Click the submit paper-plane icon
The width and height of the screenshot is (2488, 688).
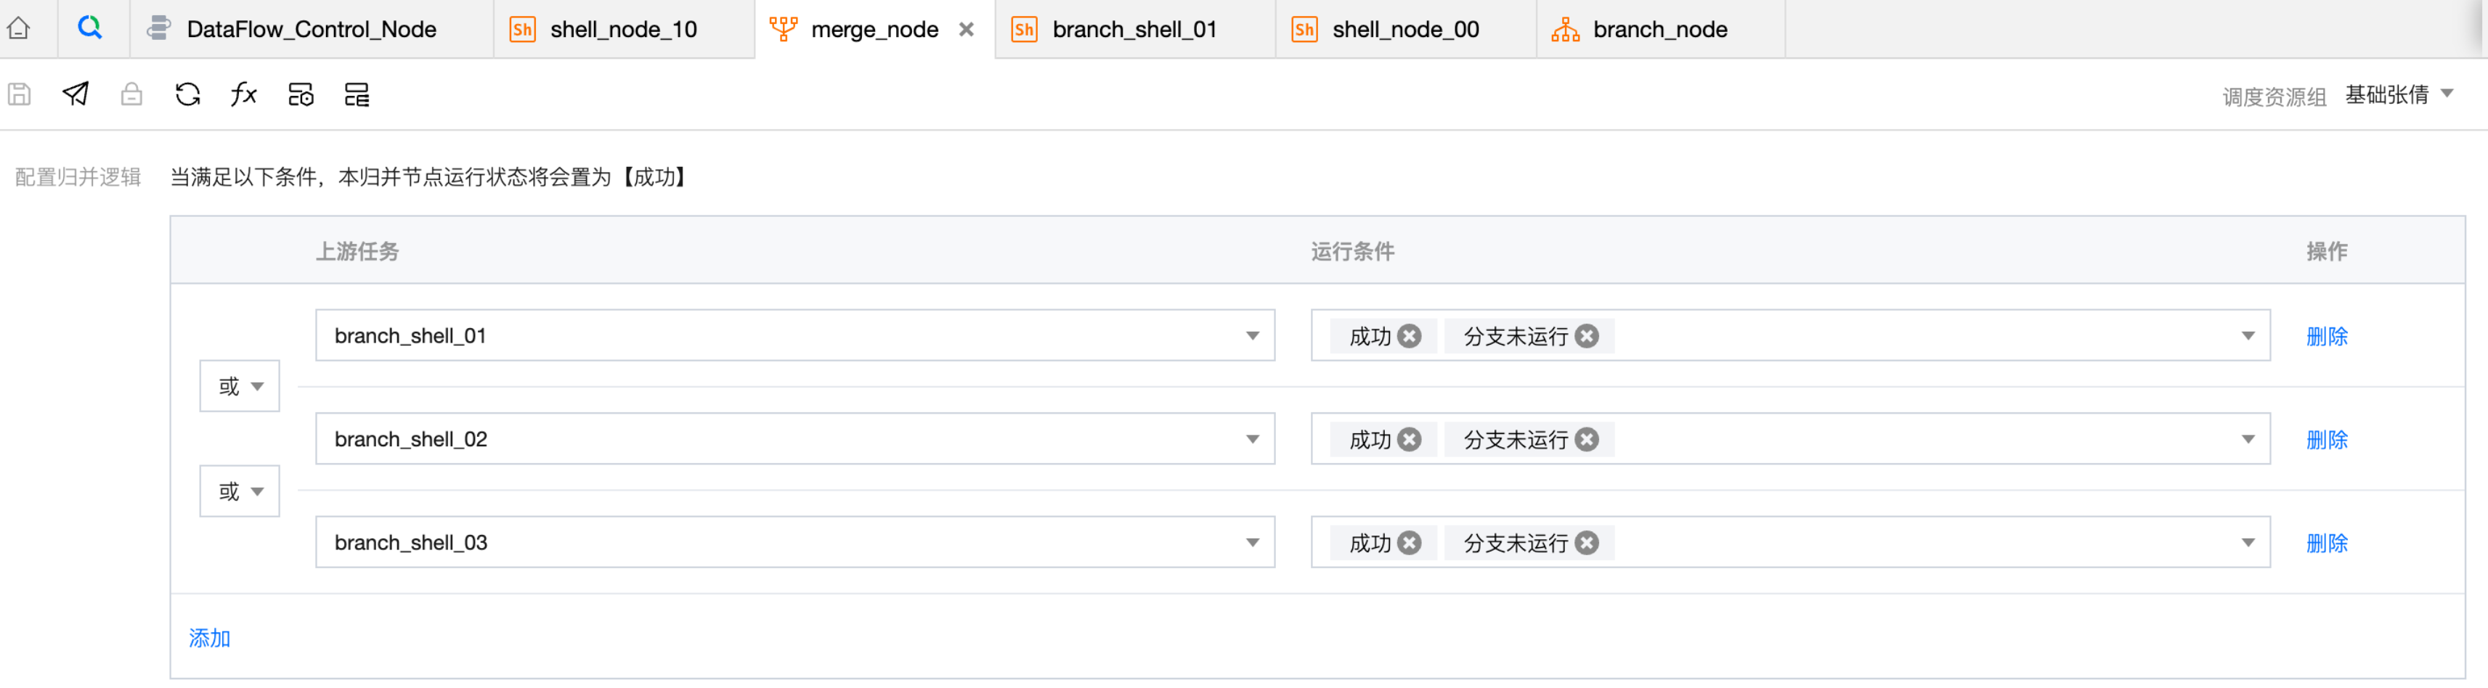[x=76, y=94]
